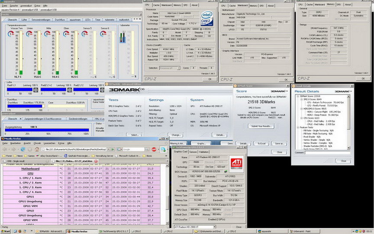The height and width of the screenshot is (234, 374).
Task: Open the processor Selection dropdown in CPU-Z
Action: point(178,68)
